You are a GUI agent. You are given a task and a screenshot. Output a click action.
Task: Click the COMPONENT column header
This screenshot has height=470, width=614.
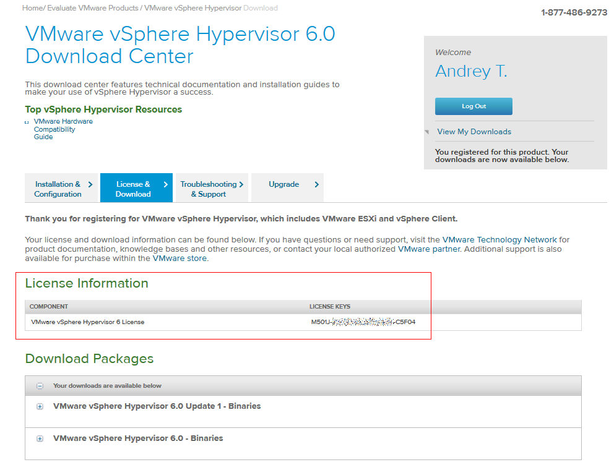[x=48, y=306]
